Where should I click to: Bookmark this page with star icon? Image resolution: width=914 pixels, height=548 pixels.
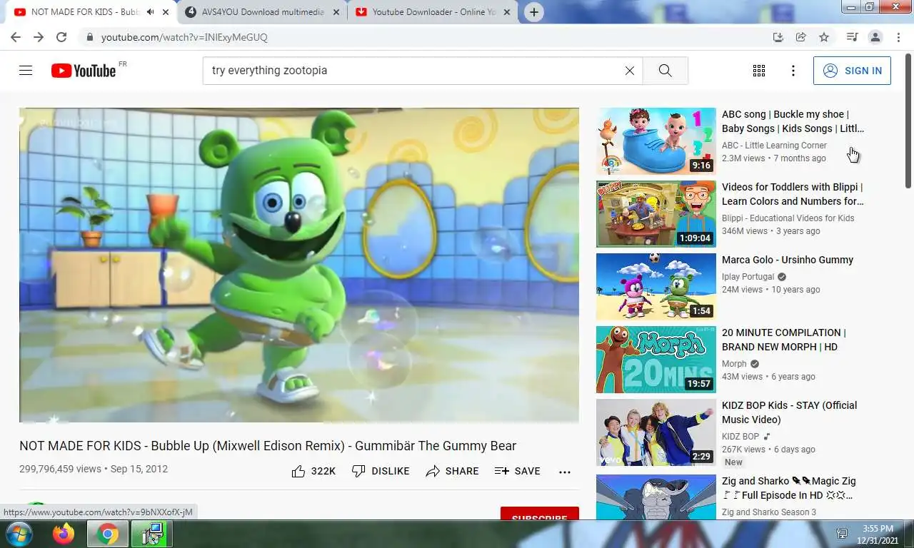[x=824, y=37]
